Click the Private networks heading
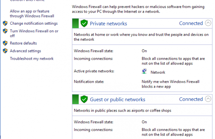215x139 pixels. (x=108, y=24)
